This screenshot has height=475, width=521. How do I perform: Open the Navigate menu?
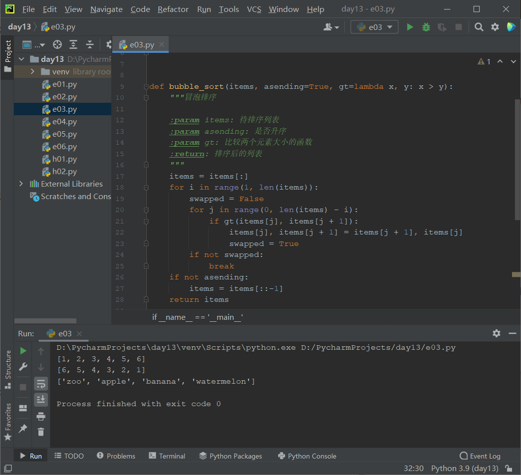point(106,9)
